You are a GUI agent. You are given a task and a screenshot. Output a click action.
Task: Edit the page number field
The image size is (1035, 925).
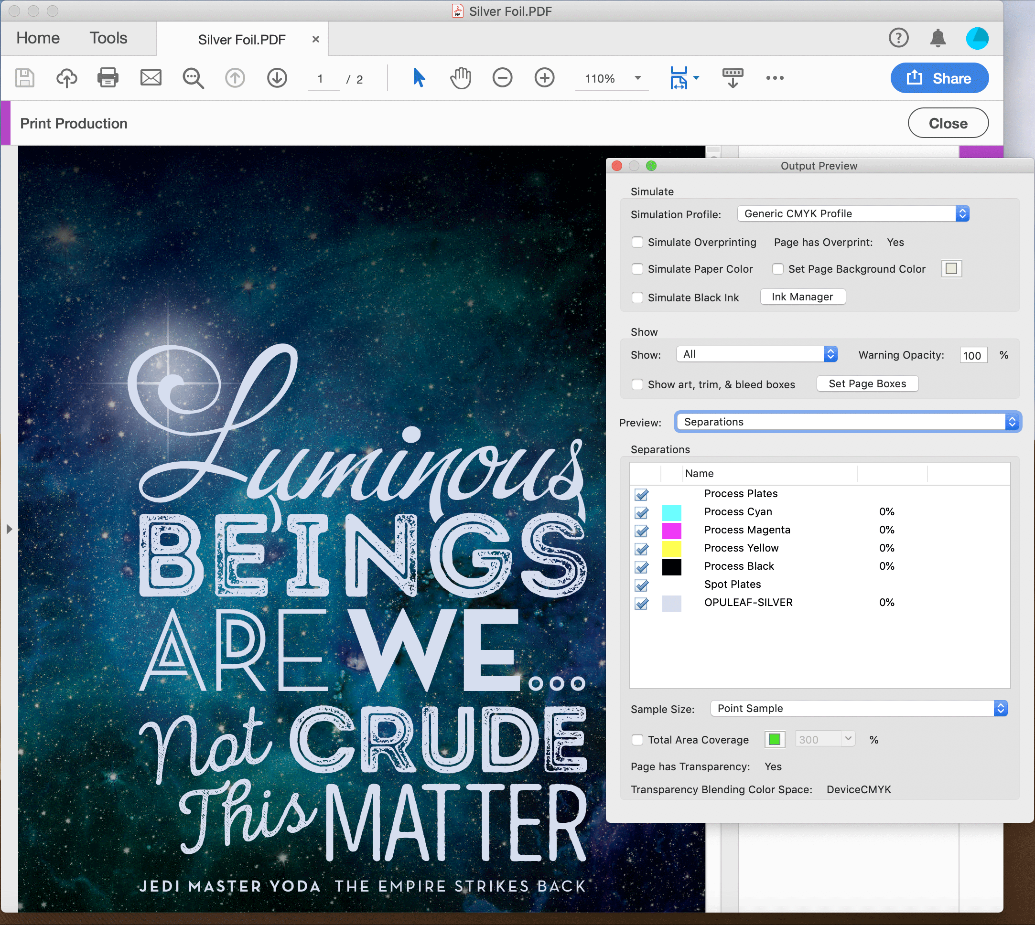coord(323,78)
